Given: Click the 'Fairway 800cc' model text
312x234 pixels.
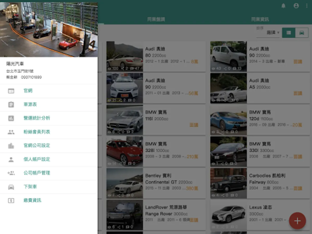Looking at the screenshot, I should pos(264,182).
